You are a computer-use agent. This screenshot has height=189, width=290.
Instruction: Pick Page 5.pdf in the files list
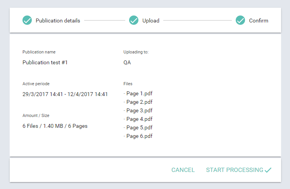(x=138, y=127)
